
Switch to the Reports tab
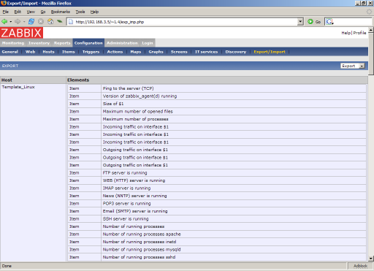(62, 43)
